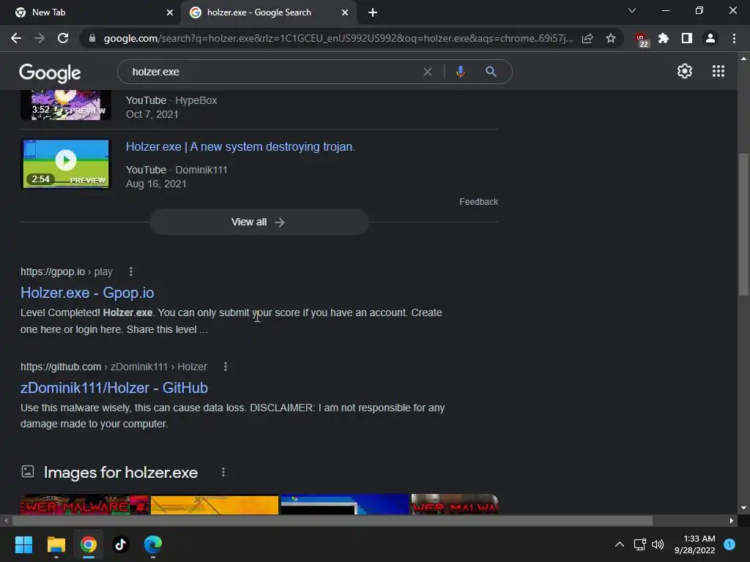
Task: Click the vertical page scrollbar thumb
Action: [x=743, y=225]
